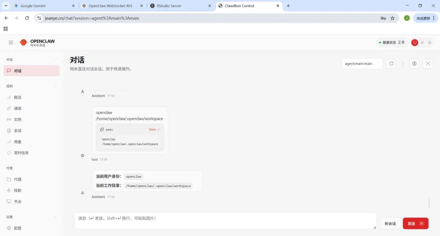This screenshot has height=236, width=440.
Task: Open the 概览 overview page in sidebar
Action: pos(31,97)
